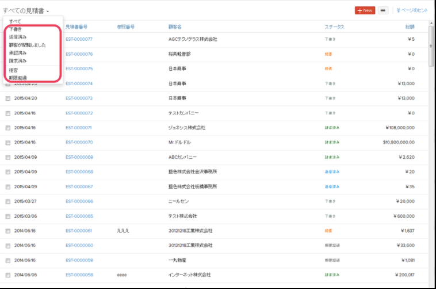Screen dimensions: 436x289
Task: Sort by ステータス column header
Action: [x=334, y=26]
